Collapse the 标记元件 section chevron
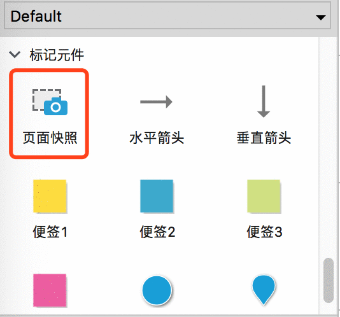Viewport: 340px width, 317px height. (15, 54)
